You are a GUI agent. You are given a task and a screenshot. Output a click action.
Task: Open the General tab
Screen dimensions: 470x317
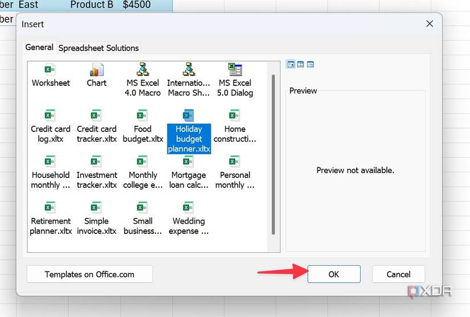39,47
